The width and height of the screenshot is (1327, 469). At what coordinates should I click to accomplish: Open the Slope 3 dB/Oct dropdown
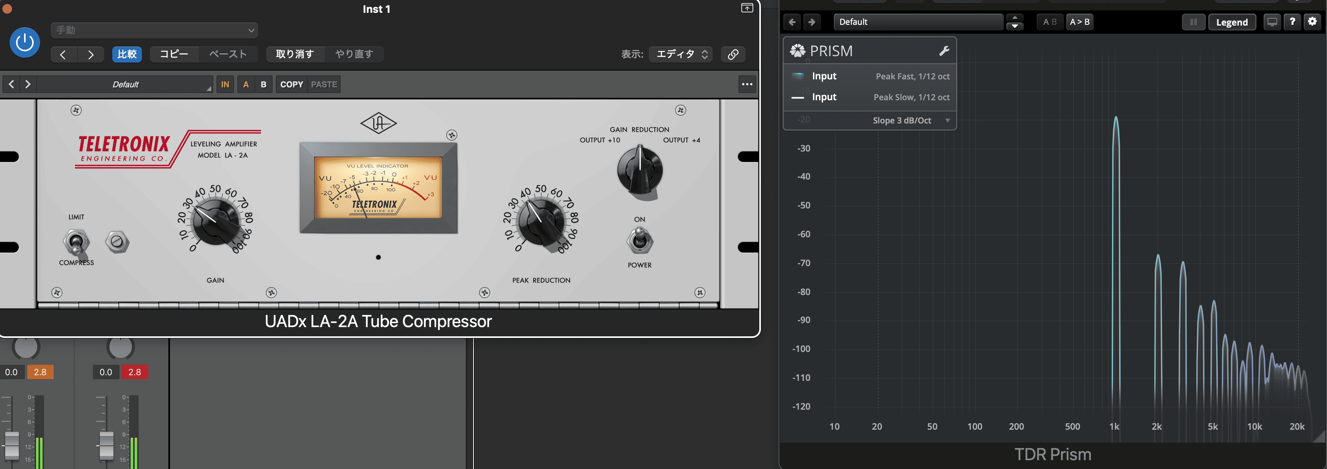click(x=909, y=121)
